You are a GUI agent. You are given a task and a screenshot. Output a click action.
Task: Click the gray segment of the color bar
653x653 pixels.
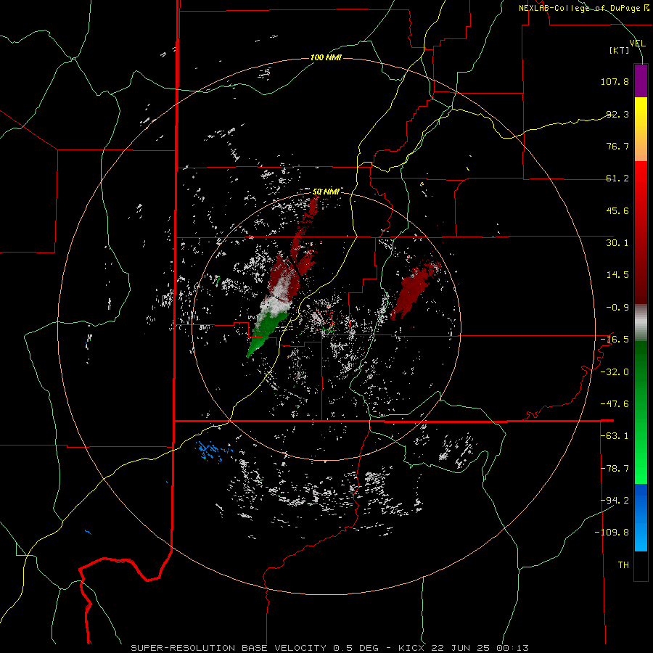point(641,322)
